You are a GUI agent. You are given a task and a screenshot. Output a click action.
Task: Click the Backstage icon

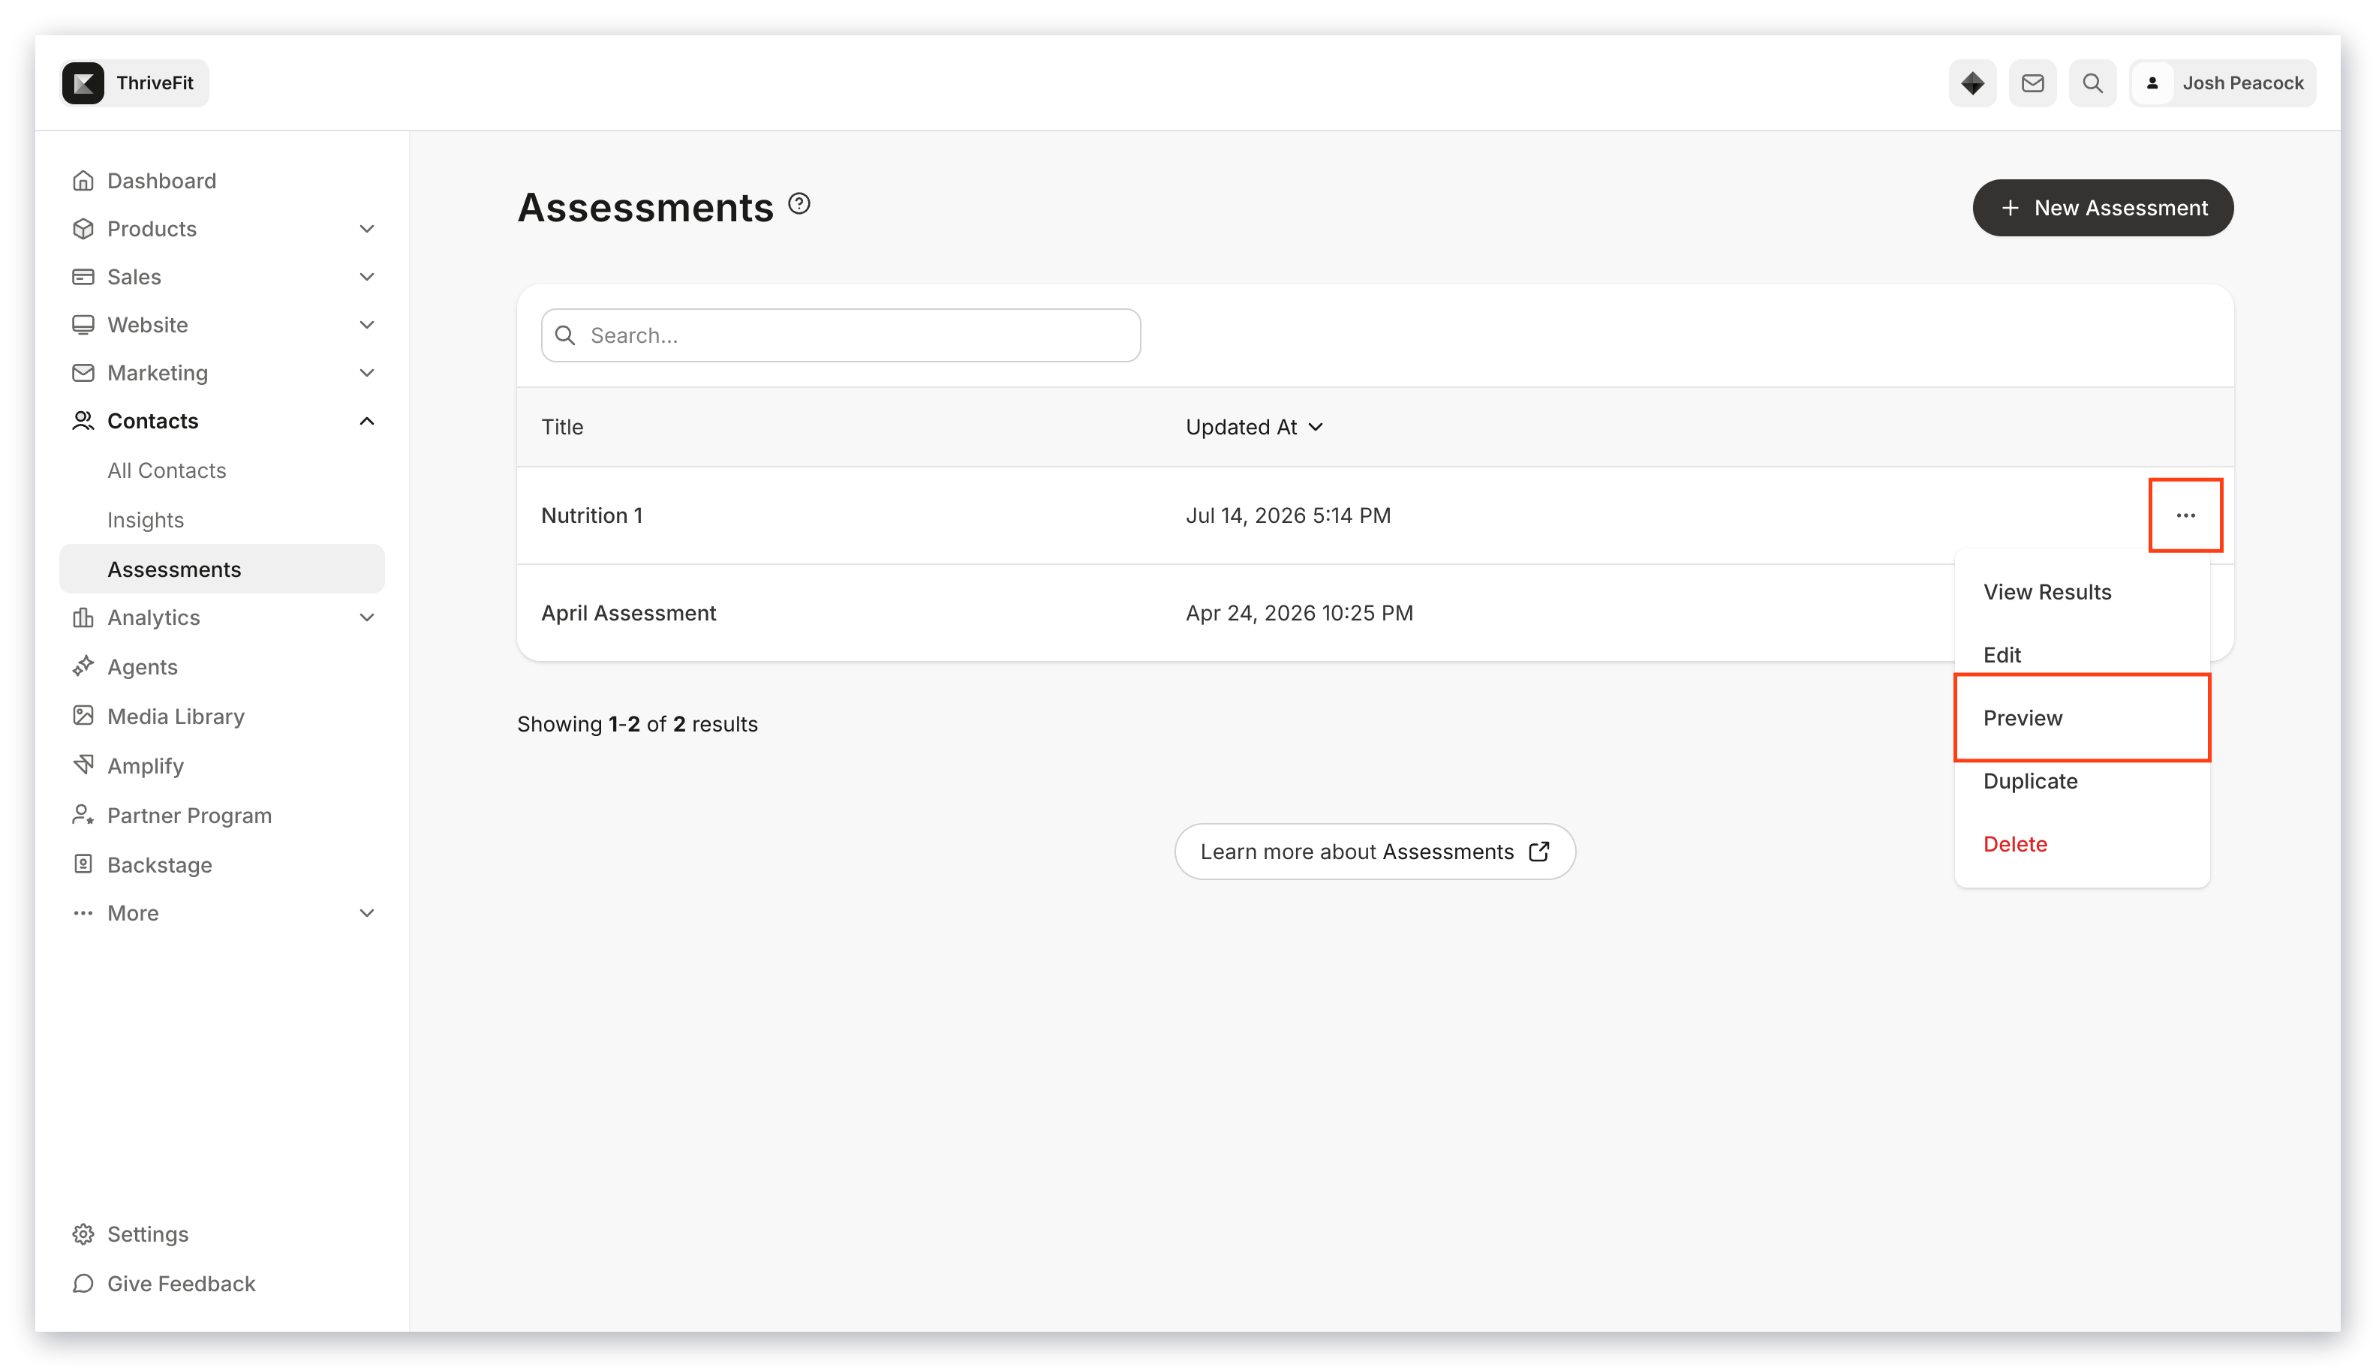(83, 864)
